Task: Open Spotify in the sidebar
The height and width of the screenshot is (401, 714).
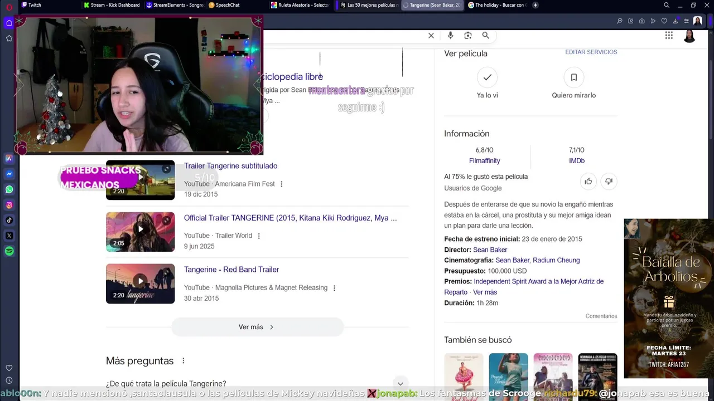Action: pos(9,251)
